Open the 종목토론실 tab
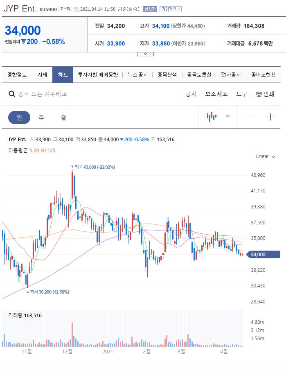 199,75
